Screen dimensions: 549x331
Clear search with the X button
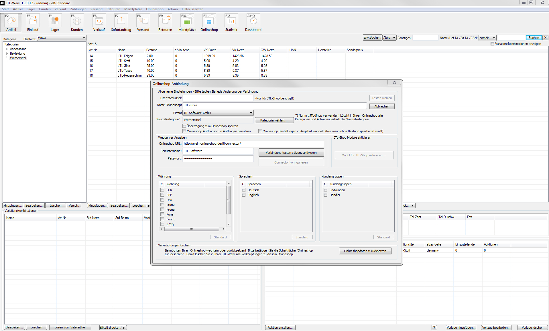(x=545, y=38)
